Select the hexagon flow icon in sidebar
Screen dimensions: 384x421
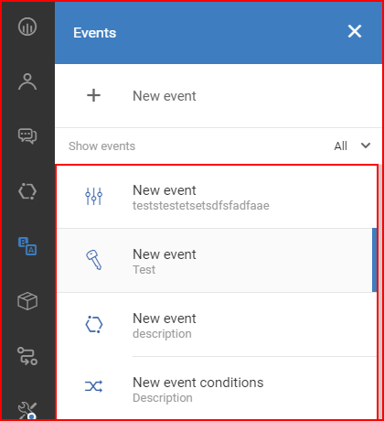pyautogui.click(x=27, y=191)
